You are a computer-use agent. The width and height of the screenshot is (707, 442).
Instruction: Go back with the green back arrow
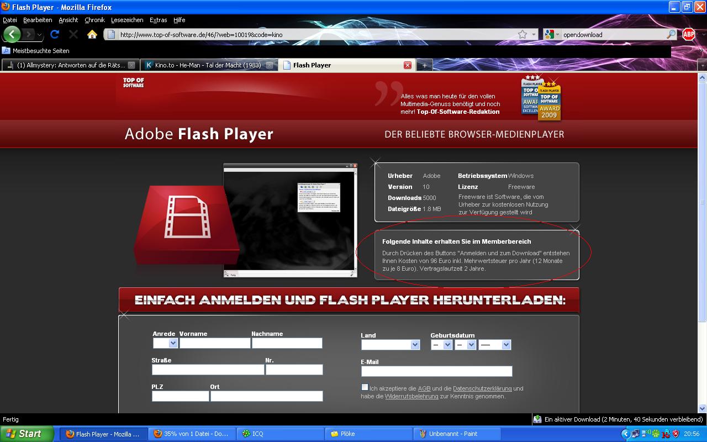coord(12,34)
